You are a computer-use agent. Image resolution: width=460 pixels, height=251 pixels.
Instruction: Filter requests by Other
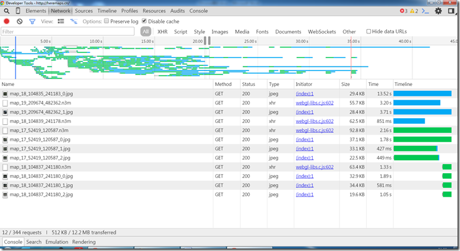(x=349, y=32)
